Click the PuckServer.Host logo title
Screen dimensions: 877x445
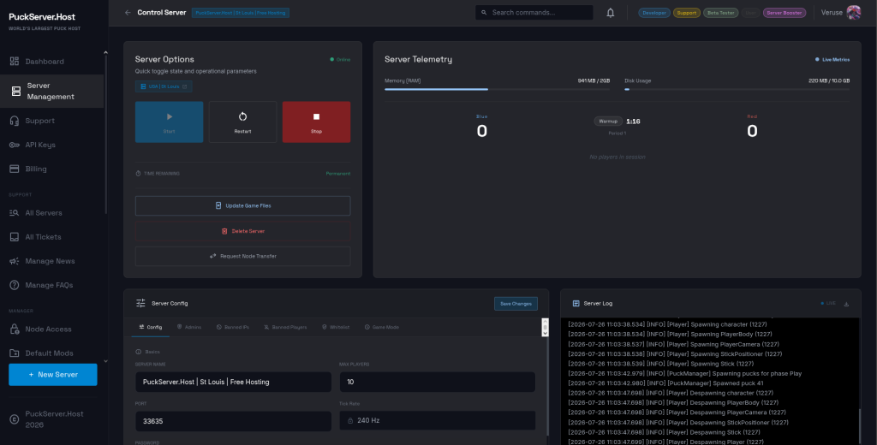tap(42, 17)
